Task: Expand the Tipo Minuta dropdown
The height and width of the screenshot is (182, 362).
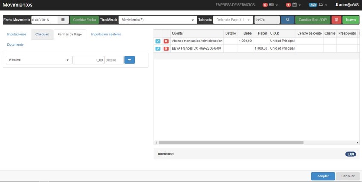Action: click(158, 20)
